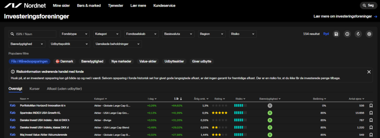Open the info circle icon next to Ryd
Image resolution: width=380 pixels, height=138 pixels.
click(347, 34)
